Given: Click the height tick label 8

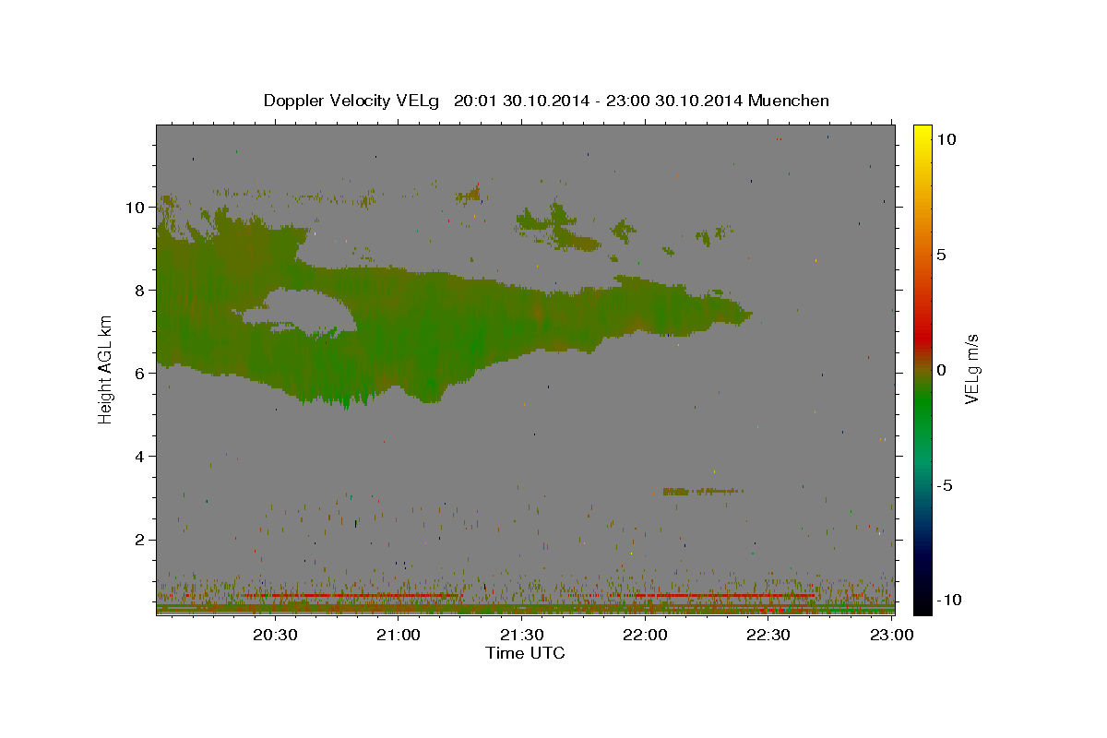Looking at the screenshot, I should tap(140, 290).
